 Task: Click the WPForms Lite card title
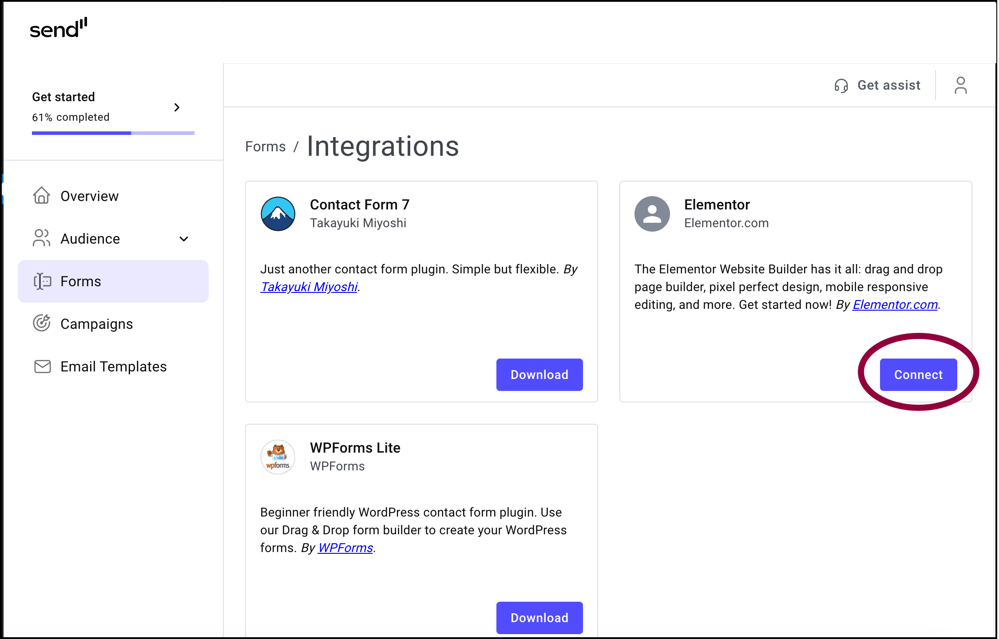click(x=355, y=448)
